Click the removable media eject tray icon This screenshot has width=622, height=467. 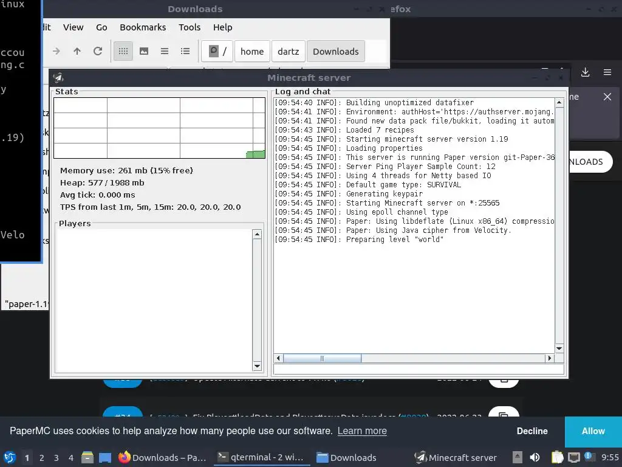click(518, 457)
